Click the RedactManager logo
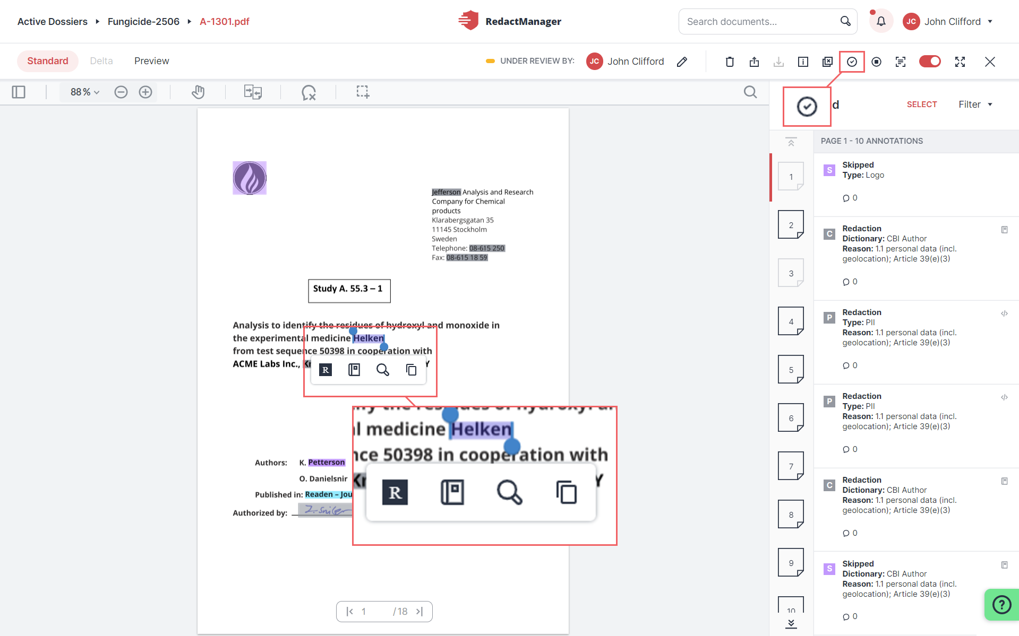The width and height of the screenshot is (1019, 636). 509,21
